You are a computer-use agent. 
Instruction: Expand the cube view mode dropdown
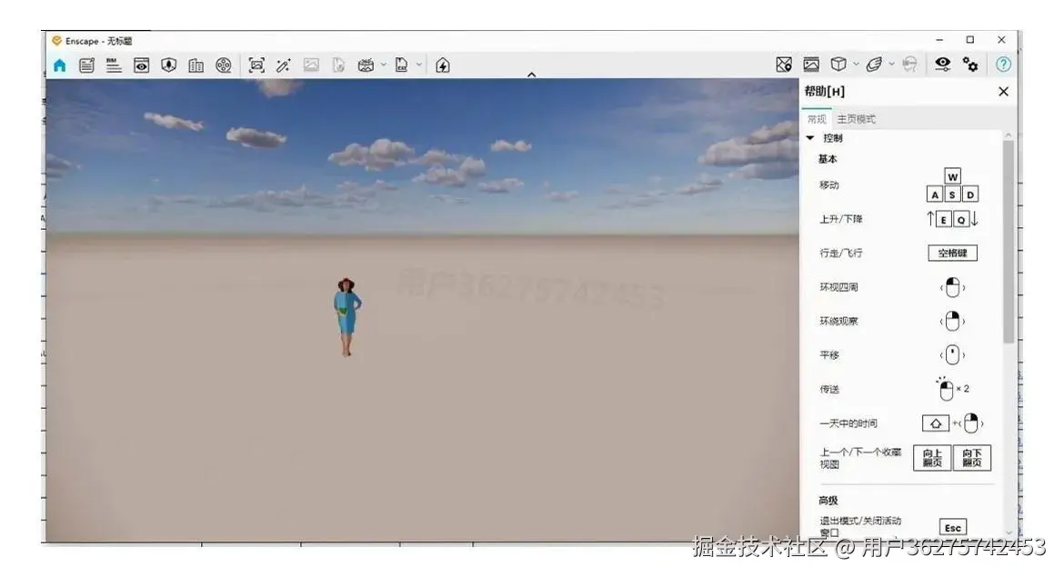pos(856,65)
